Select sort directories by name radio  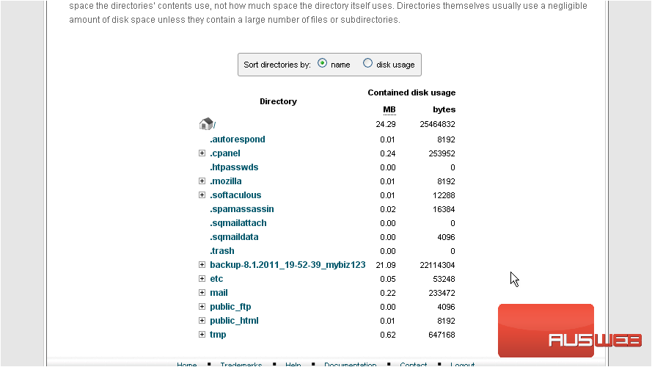pyautogui.click(x=322, y=63)
